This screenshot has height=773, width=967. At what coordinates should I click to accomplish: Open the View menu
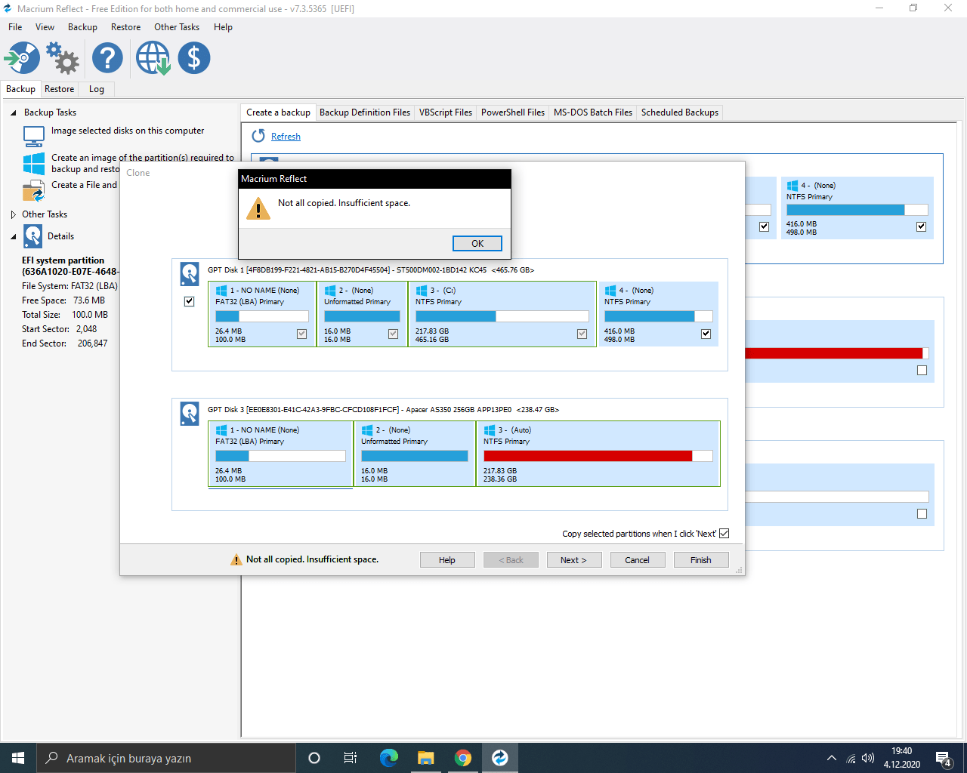(45, 27)
